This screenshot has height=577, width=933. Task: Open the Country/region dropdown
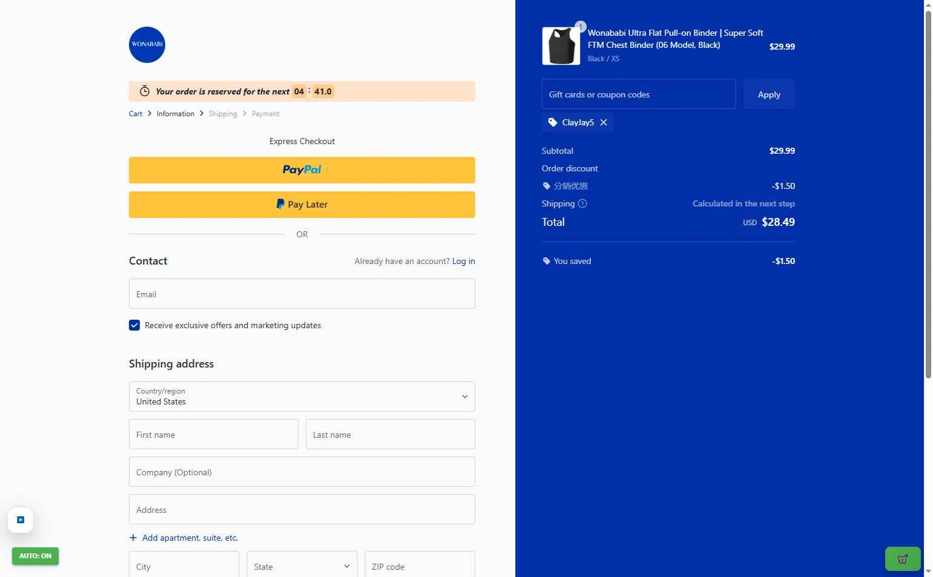(x=302, y=397)
